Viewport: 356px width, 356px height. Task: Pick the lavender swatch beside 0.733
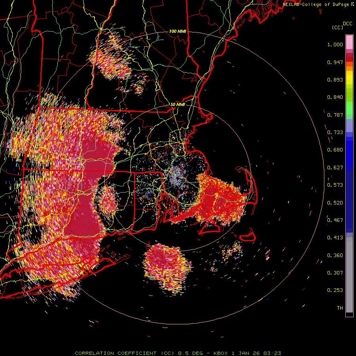349,125
